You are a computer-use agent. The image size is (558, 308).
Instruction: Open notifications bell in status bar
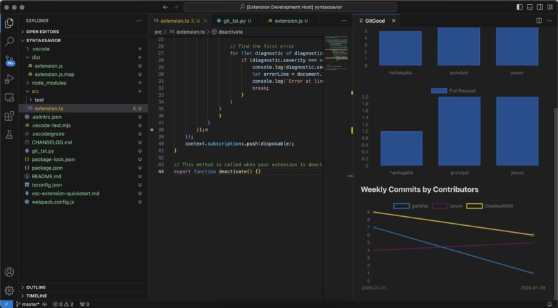(x=550, y=304)
